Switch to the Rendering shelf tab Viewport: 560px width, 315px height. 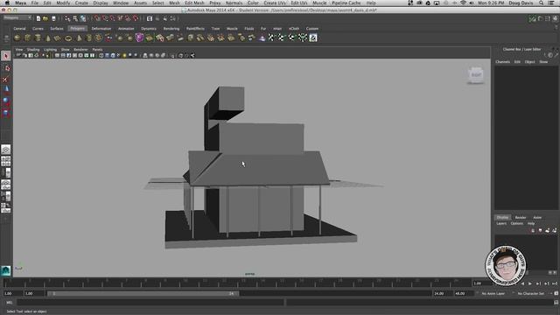tap(171, 29)
